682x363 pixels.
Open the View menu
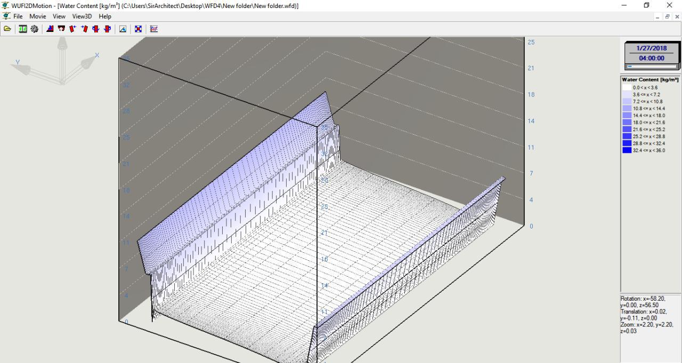[59, 16]
